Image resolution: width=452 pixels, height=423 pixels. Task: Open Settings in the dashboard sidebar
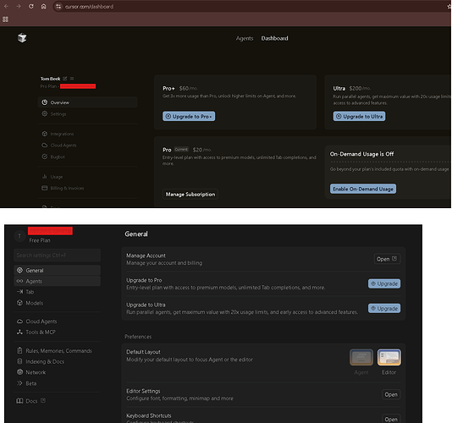click(88, 114)
